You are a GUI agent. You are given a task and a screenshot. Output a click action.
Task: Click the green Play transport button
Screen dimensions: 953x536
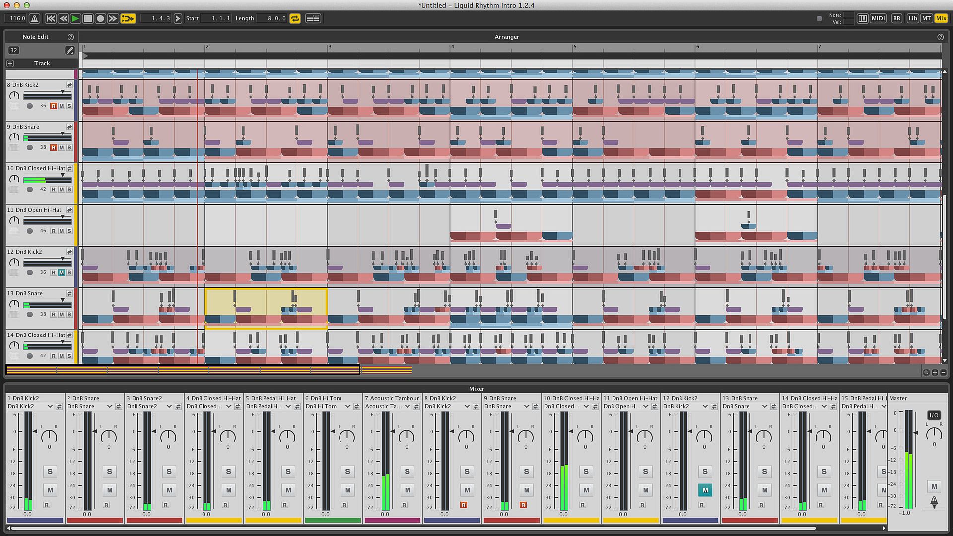click(x=75, y=18)
